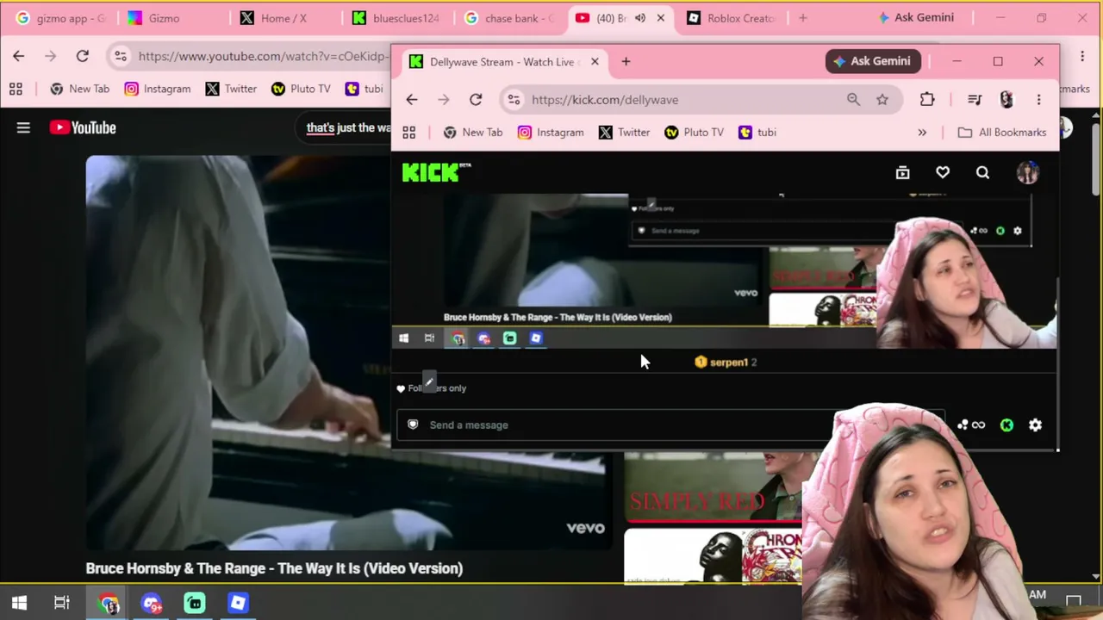
Task: Switch to the Home / X tab
Action: click(x=284, y=18)
